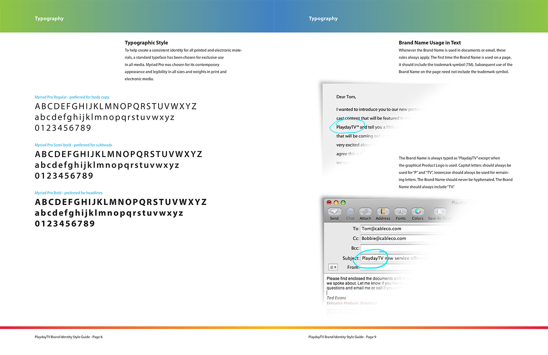Click "Myriad Pro Semi-bold - preferred for subheads"
Image resolution: width=548 pixels, height=355 pixels.
pos(73,145)
